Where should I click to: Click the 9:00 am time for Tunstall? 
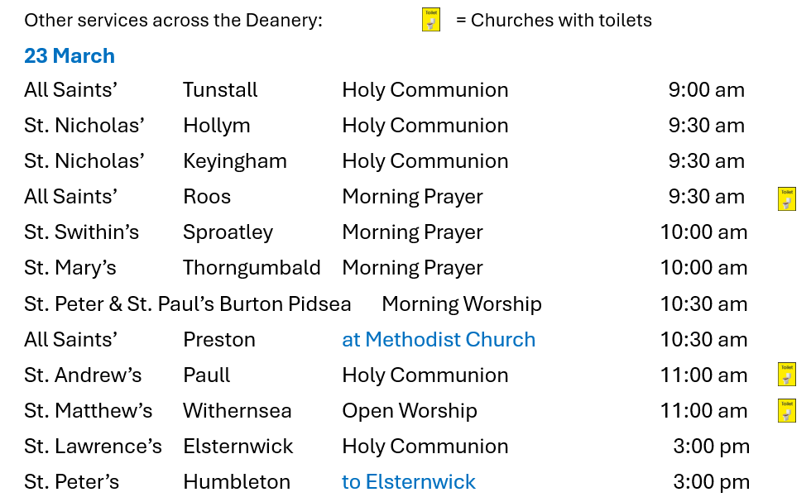[707, 90]
